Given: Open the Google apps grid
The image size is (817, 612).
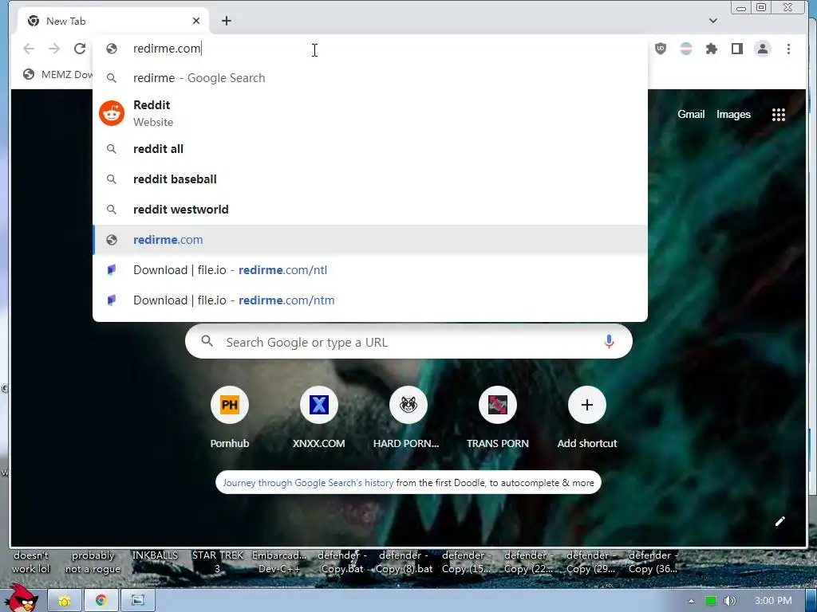Looking at the screenshot, I should click(779, 115).
